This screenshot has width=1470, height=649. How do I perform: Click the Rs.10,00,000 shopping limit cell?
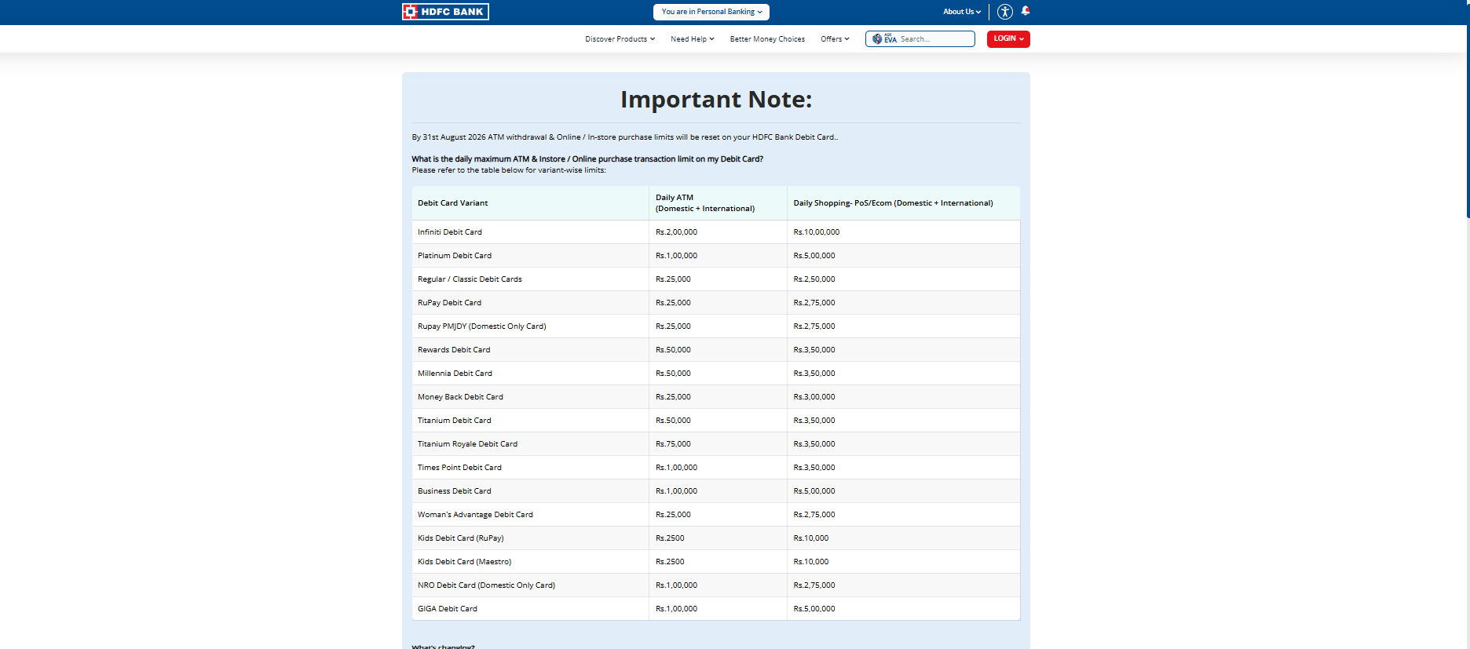coord(816,232)
